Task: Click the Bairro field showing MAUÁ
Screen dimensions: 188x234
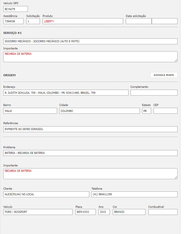Action: 30,111
